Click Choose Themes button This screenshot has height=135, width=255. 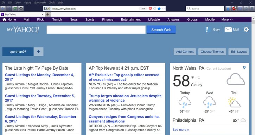click(x=212, y=52)
